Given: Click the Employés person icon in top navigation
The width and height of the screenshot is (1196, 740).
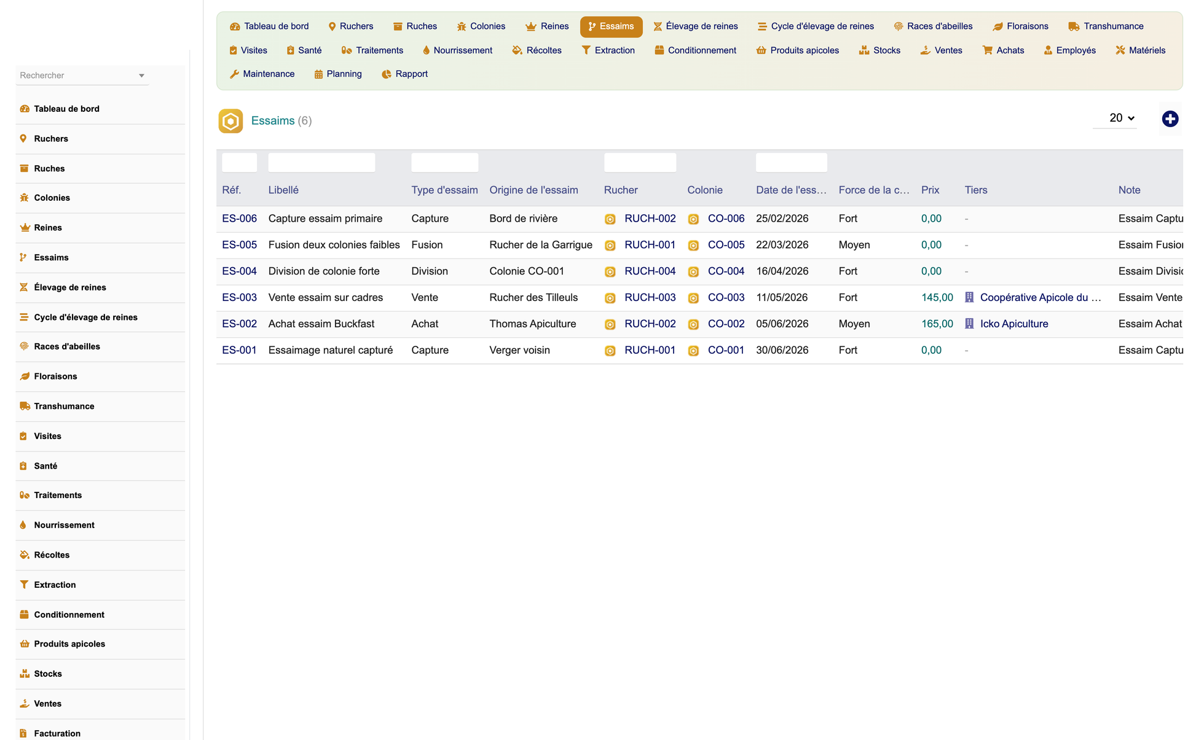Looking at the screenshot, I should (x=1048, y=50).
